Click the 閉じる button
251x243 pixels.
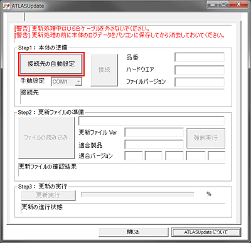click(x=134, y=232)
